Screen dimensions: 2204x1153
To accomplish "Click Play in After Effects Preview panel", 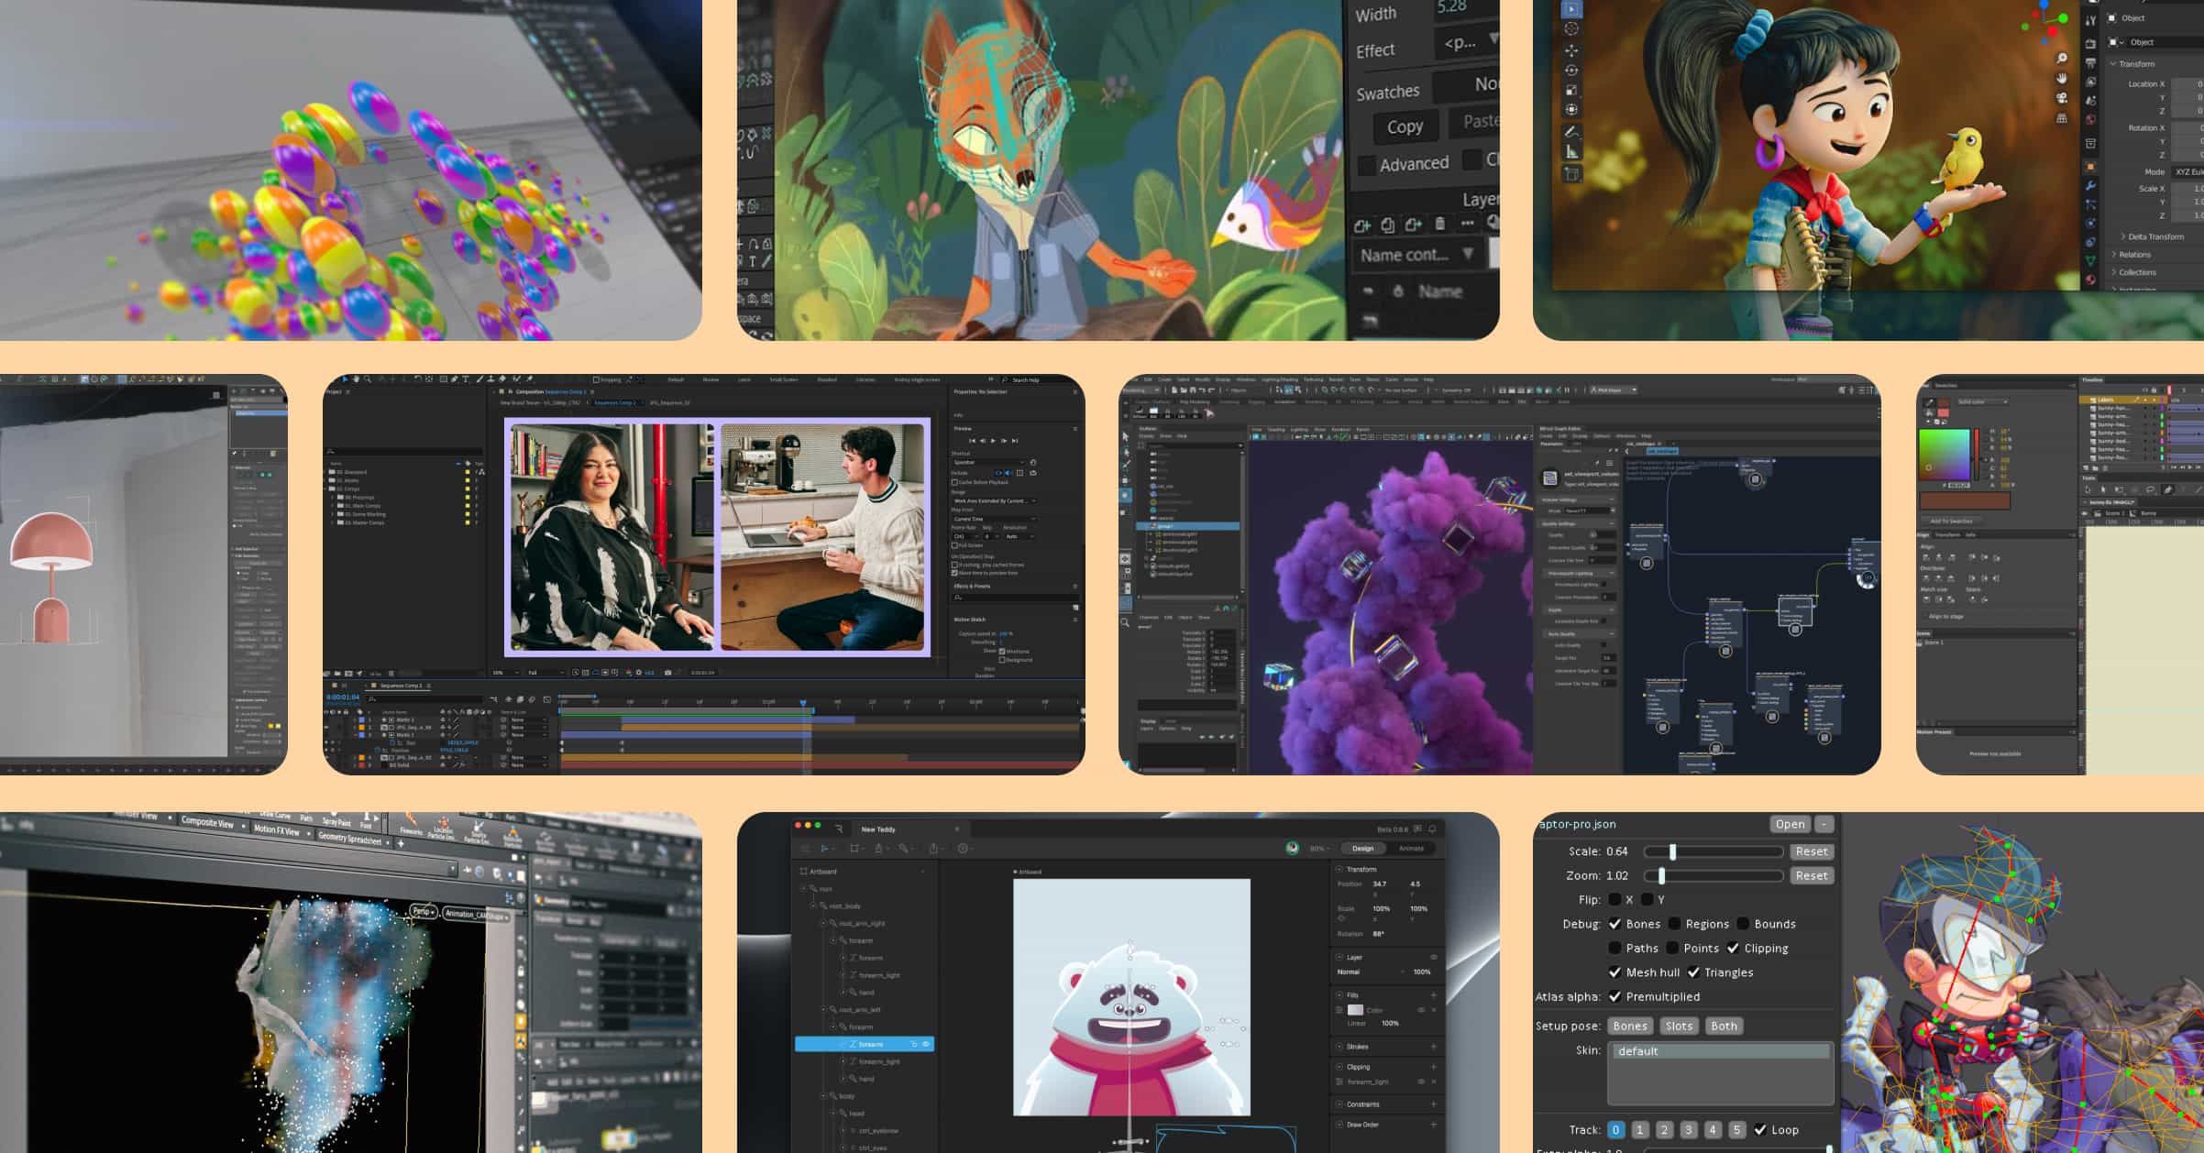I will [993, 441].
